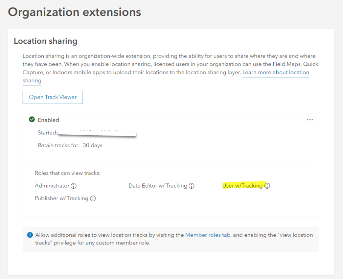The width and height of the screenshot is (343, 279).
Task: Click the highlighted User w/Tracking label
Action: click(243, 186)
